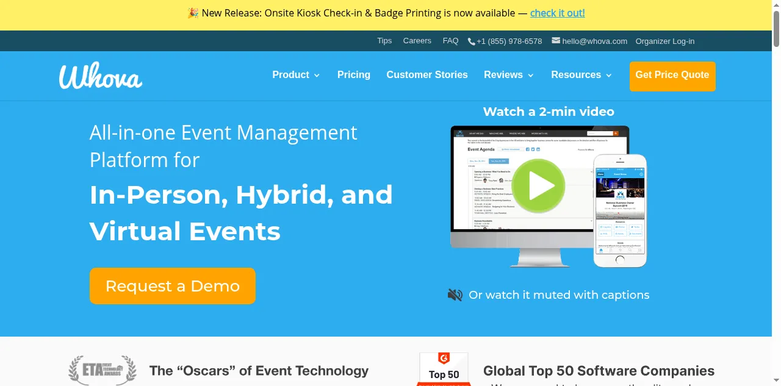Open the Careers link

(417, 41)
